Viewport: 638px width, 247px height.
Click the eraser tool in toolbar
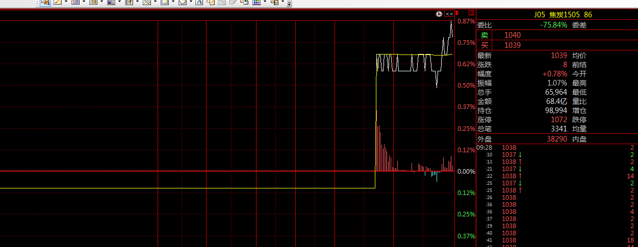[x=233, y=2]
